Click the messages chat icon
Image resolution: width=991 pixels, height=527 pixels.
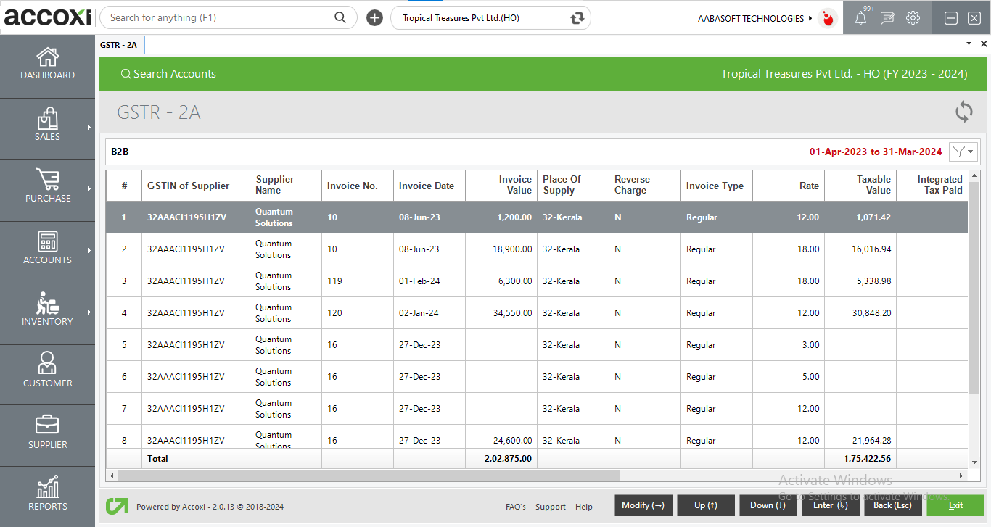tap(887, 19)
